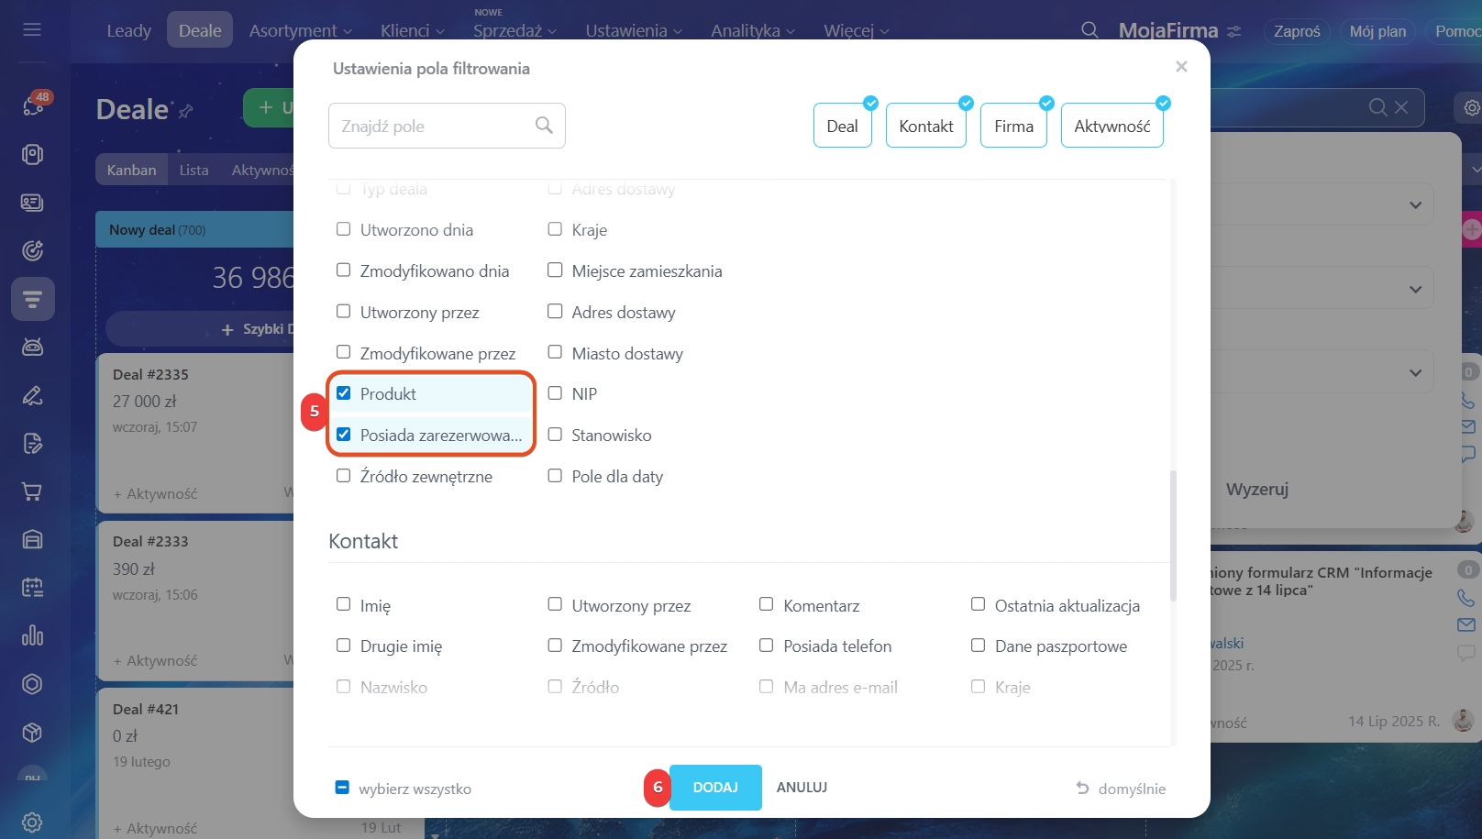Open the Asortyment dropdown menu
Screen dimensions: 1482x839
[x=301, y=30]
